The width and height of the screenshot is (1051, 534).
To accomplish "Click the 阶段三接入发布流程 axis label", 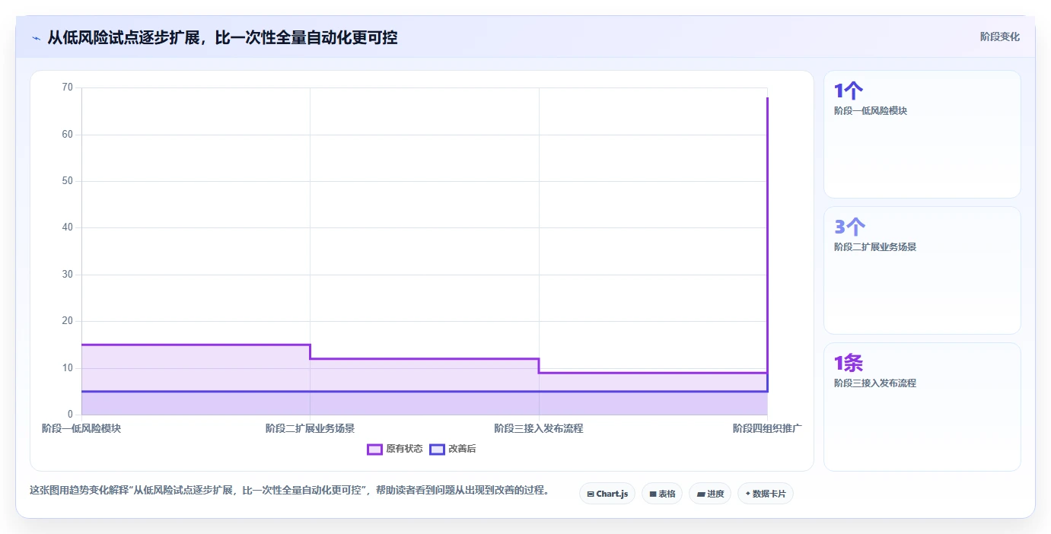I will (x=539, y=428).
